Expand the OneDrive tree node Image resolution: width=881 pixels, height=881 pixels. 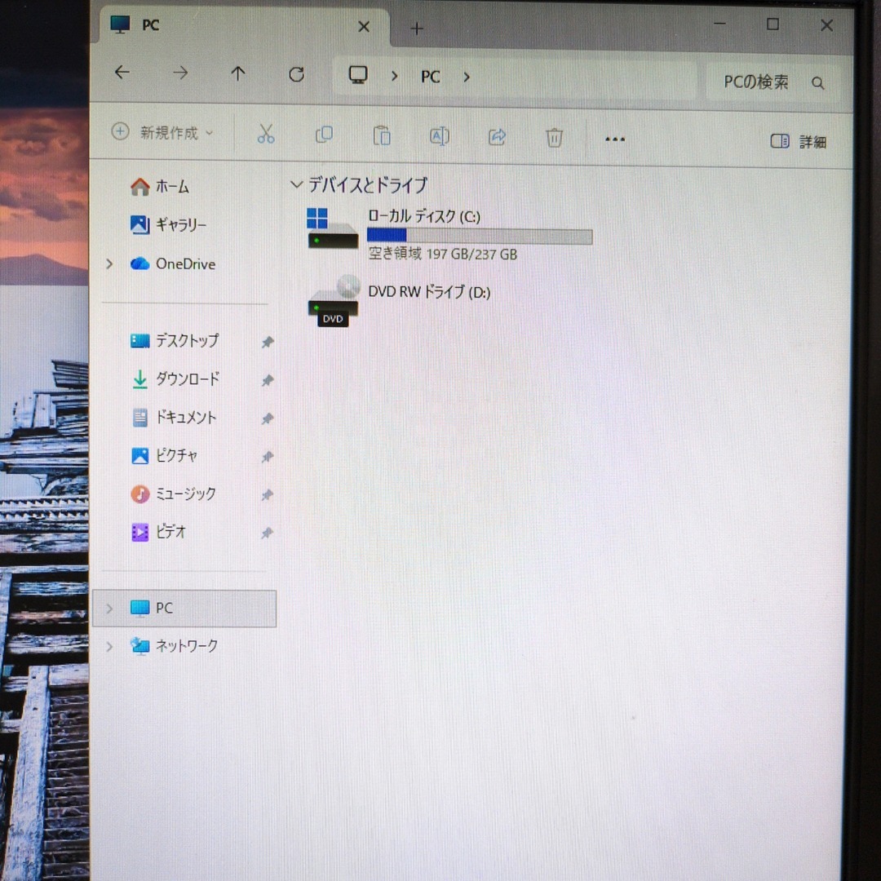(109, 263)
